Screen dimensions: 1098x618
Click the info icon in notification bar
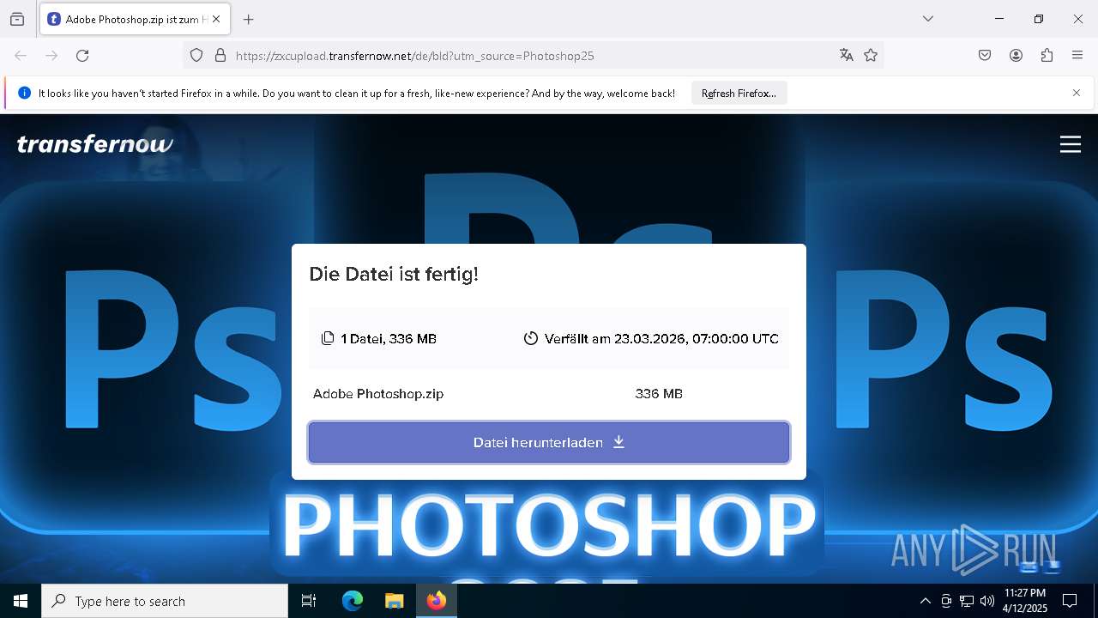click(24, 93)
